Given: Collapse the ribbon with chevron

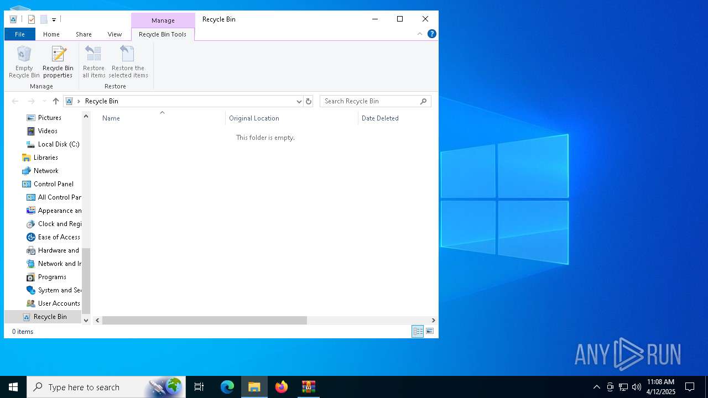Looking at the screenshot, I should tap(420, 34).
